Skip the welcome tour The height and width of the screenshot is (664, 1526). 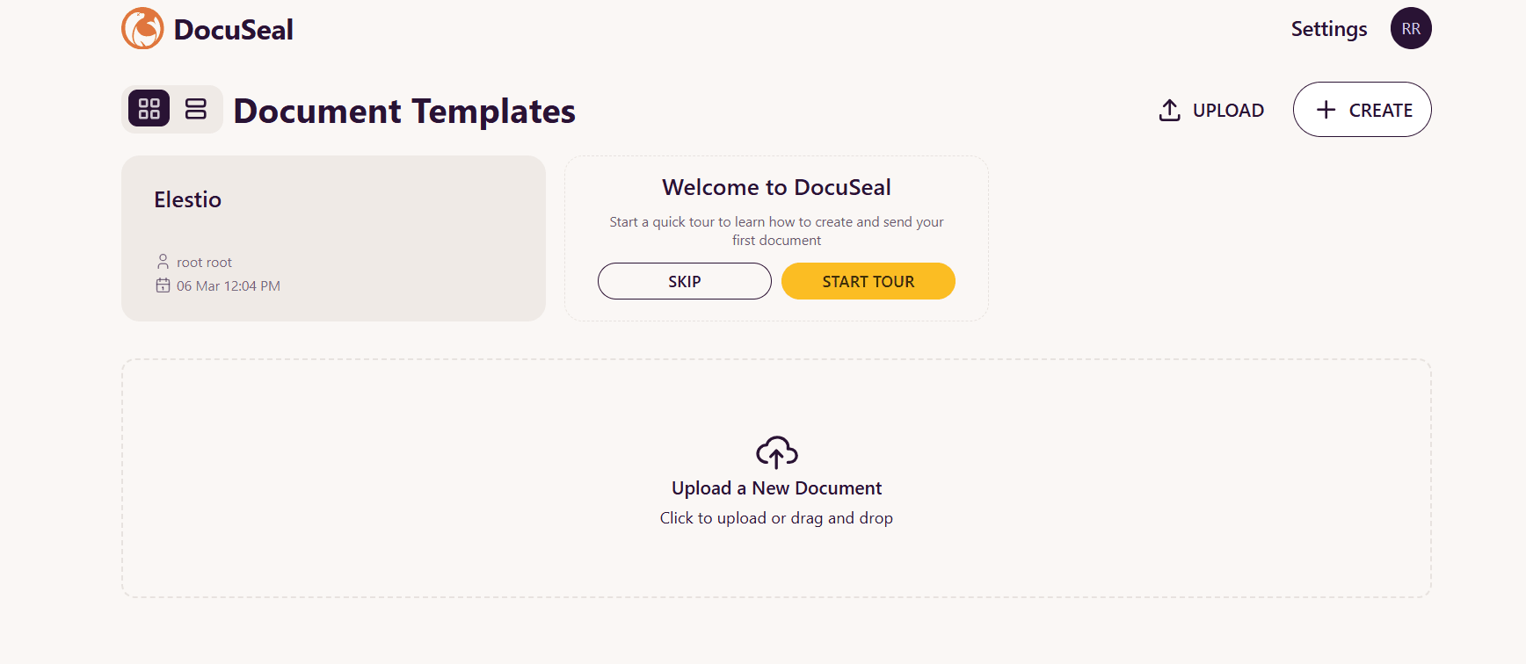684,281
